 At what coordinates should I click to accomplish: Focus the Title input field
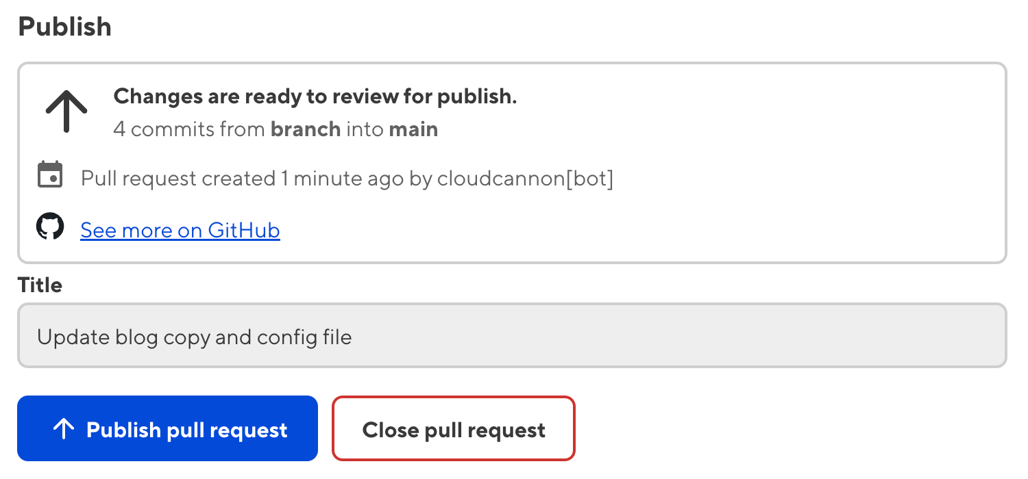point(511,336)
